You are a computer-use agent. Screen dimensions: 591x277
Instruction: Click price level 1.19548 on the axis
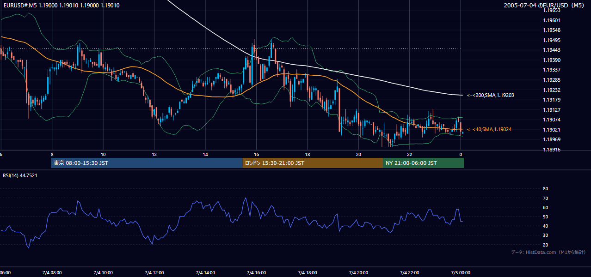[x=551, y=30]
